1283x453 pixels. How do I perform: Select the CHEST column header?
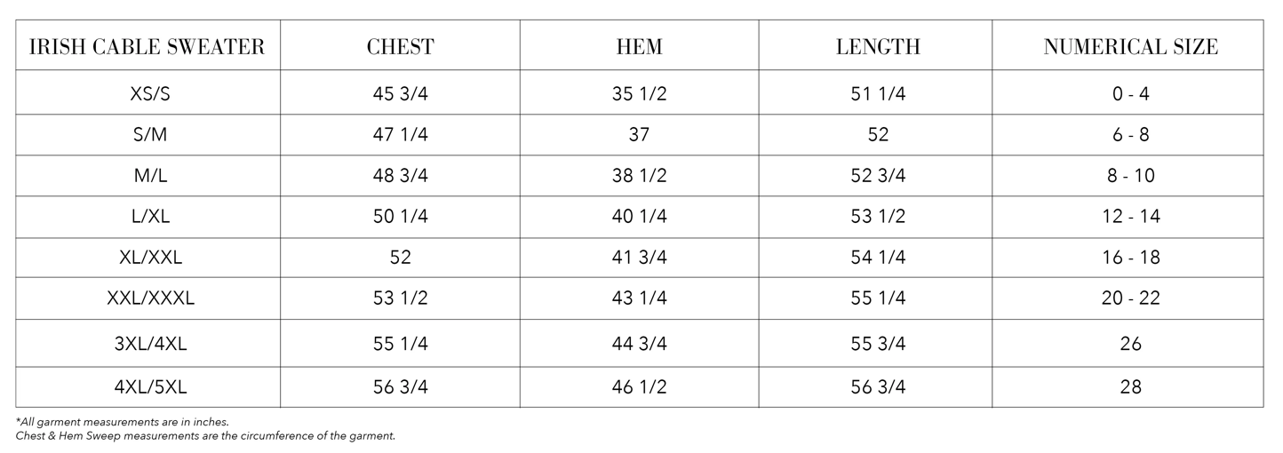click(400, 47)
